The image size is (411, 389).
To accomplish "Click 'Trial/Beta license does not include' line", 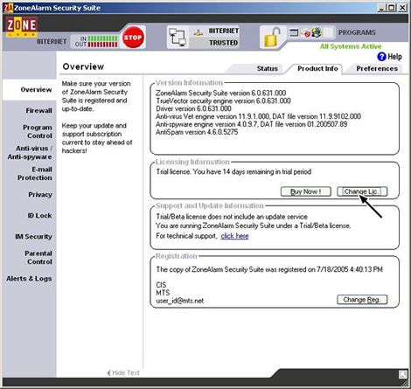I will (x=232, y=217).
